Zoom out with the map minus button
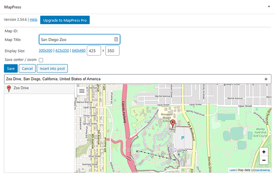This screenshot has height=175, width=275. [x=263, y=160]
